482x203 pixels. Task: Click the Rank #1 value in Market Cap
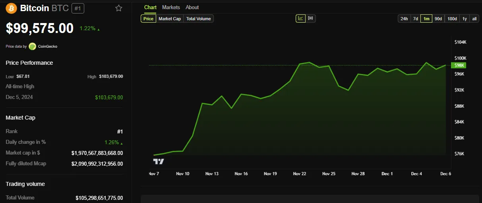click(x=120, y=131)
